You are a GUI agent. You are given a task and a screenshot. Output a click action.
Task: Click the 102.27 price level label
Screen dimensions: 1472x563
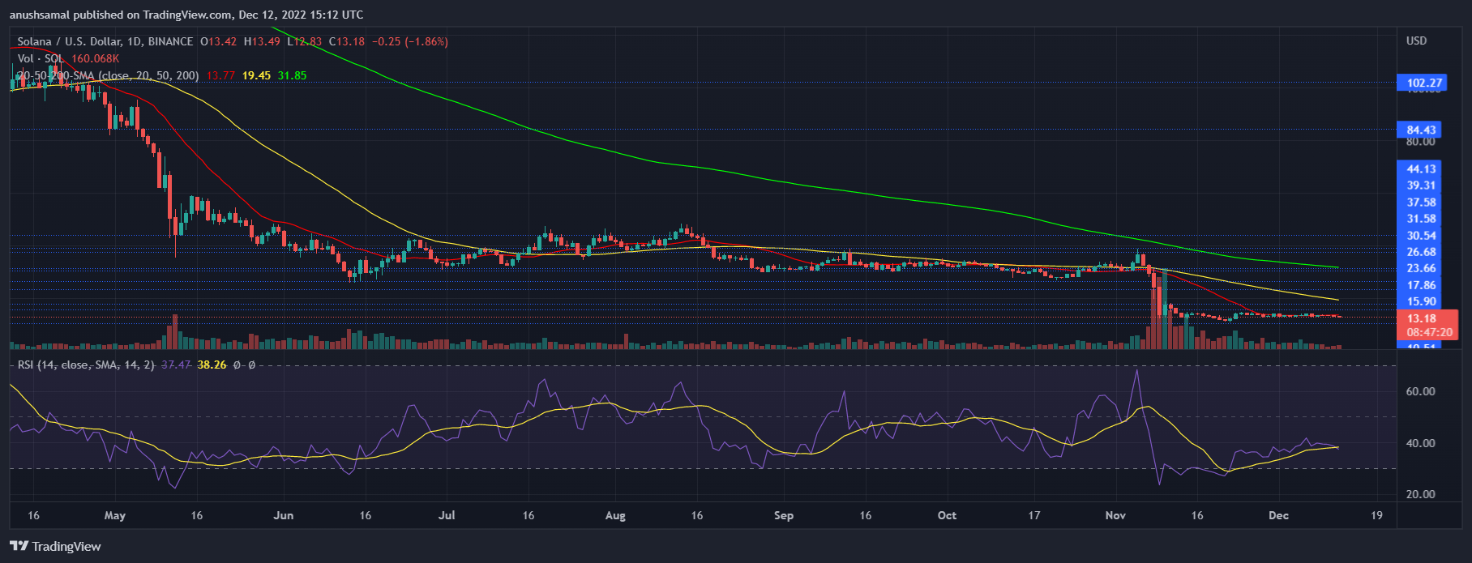point(1424,83)
